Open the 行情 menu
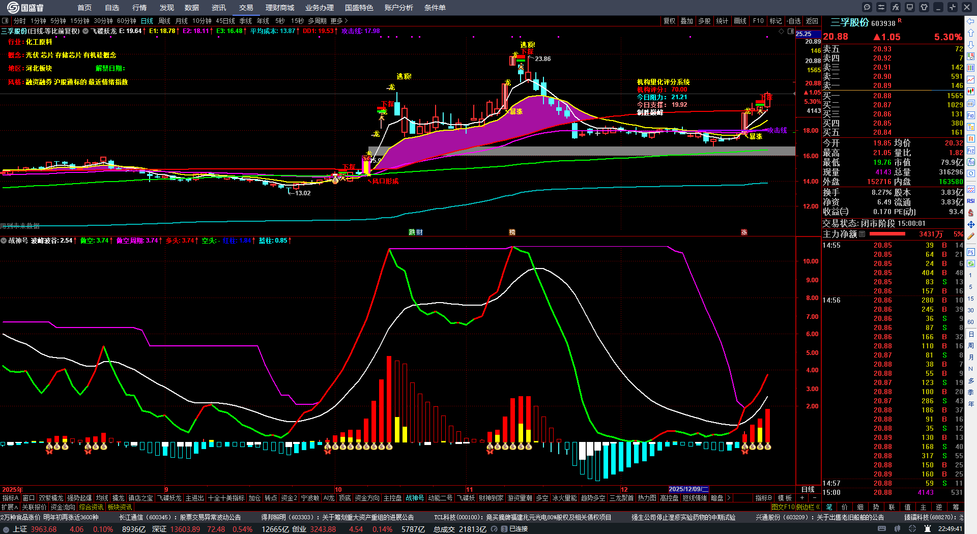 (x=139, y=8)
